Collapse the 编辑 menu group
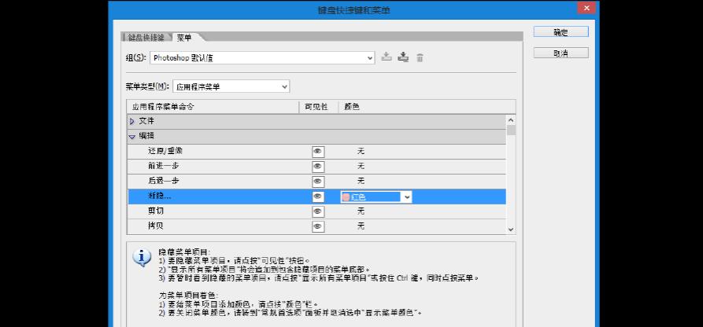The image size is (703, 327). [131, 136]
